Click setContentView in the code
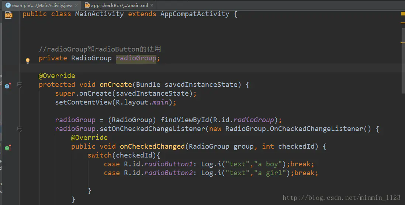The height and width of the screenshot is (205, 405). [83, 102]
